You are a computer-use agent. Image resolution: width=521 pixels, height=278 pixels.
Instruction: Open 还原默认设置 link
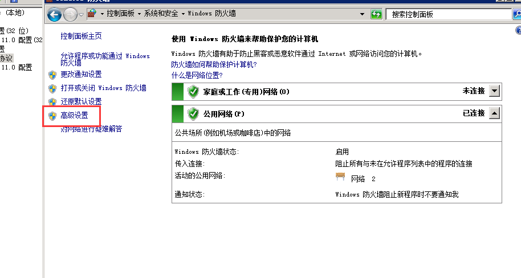pyautogui.click(x=81, y=101)
